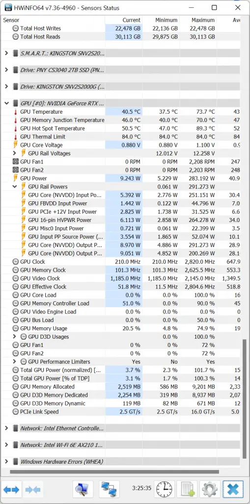Collapse GPU Rail Powers group

coord(14,187)
